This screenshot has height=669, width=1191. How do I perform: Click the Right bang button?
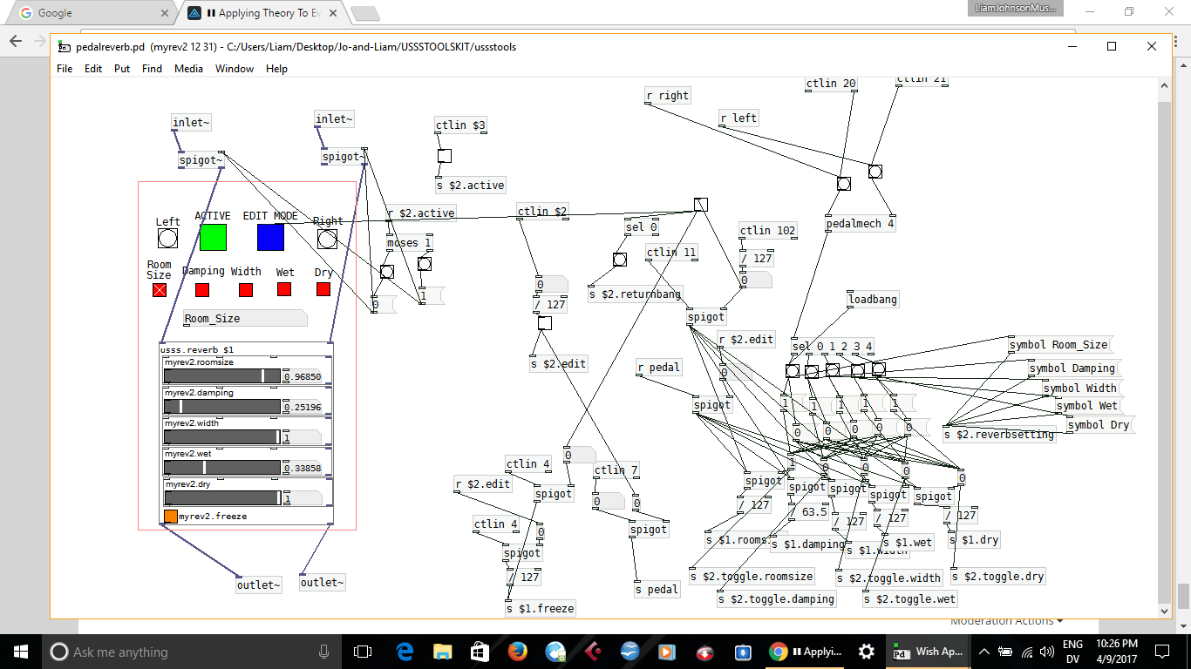(327, 239)
